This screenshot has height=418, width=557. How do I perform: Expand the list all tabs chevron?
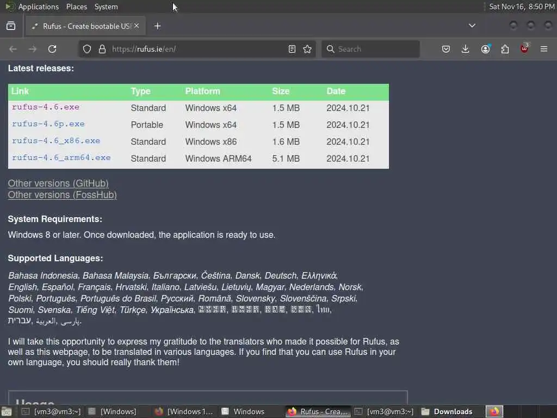click(x=472, y=26)
